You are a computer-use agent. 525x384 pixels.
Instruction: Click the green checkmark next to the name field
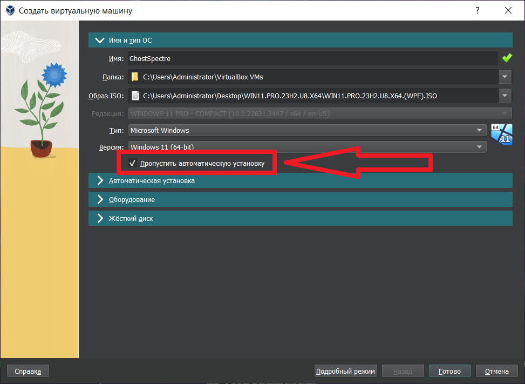pos(507,58)
